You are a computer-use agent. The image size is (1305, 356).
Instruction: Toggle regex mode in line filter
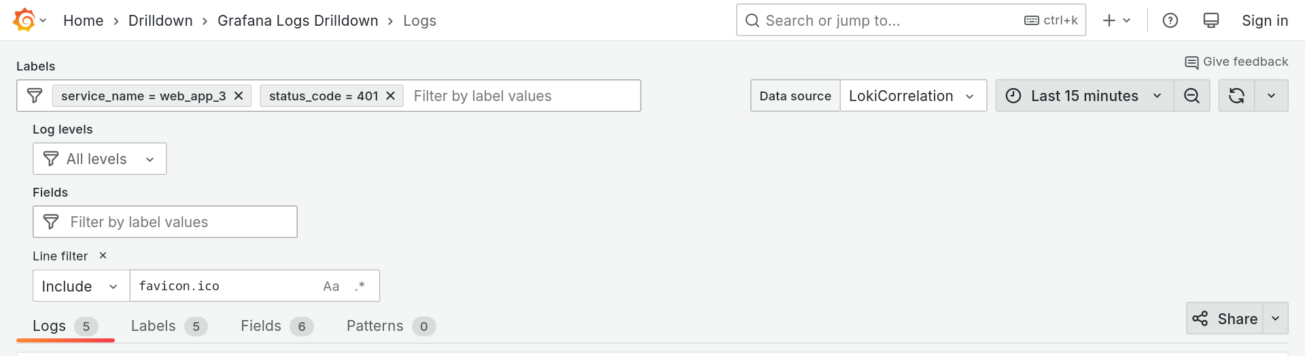pyautogui.click(x=360, y=286)
